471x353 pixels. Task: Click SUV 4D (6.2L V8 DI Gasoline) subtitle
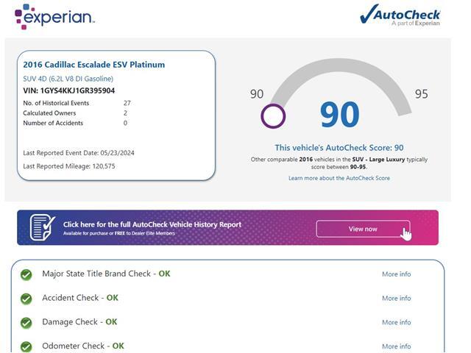pyautogui.click(x=68, y=79)
